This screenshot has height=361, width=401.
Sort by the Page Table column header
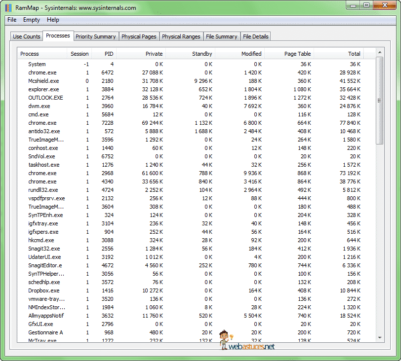click(289, 54)
